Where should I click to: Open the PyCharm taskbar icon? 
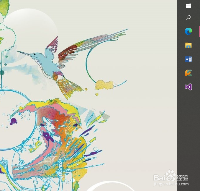tap(188, 73)
